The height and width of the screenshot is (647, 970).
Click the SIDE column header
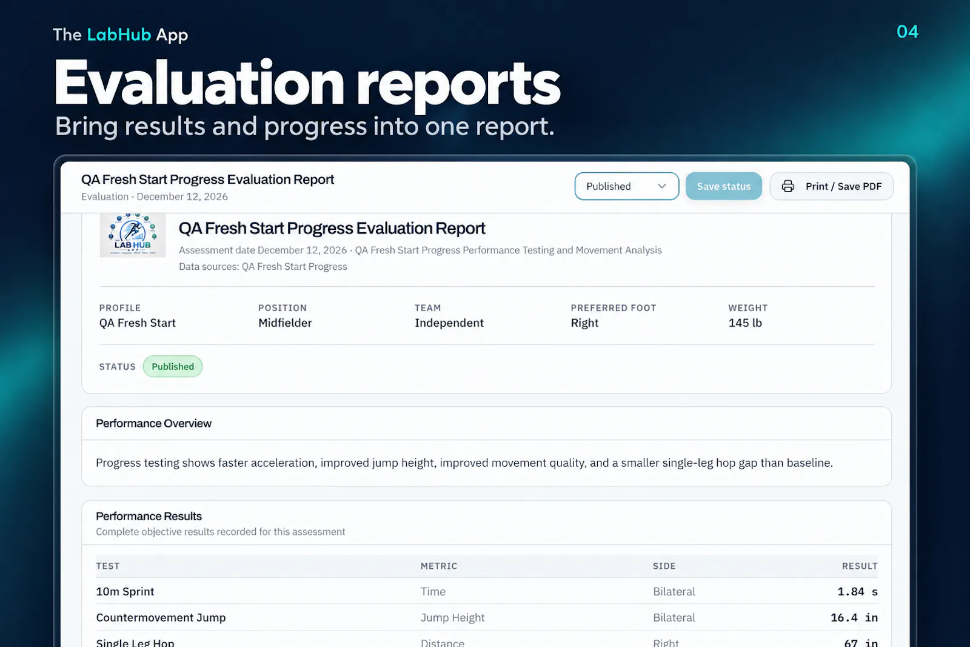coord(664,566)
